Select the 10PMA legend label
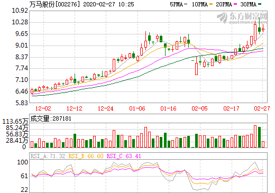 tap(200, 4)
